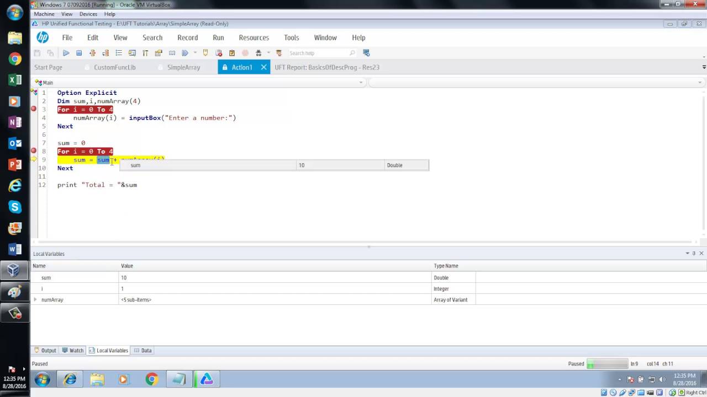Screen dimensions: 707x397
Task: Close the Action1 tab
Action: coord(263,67)
